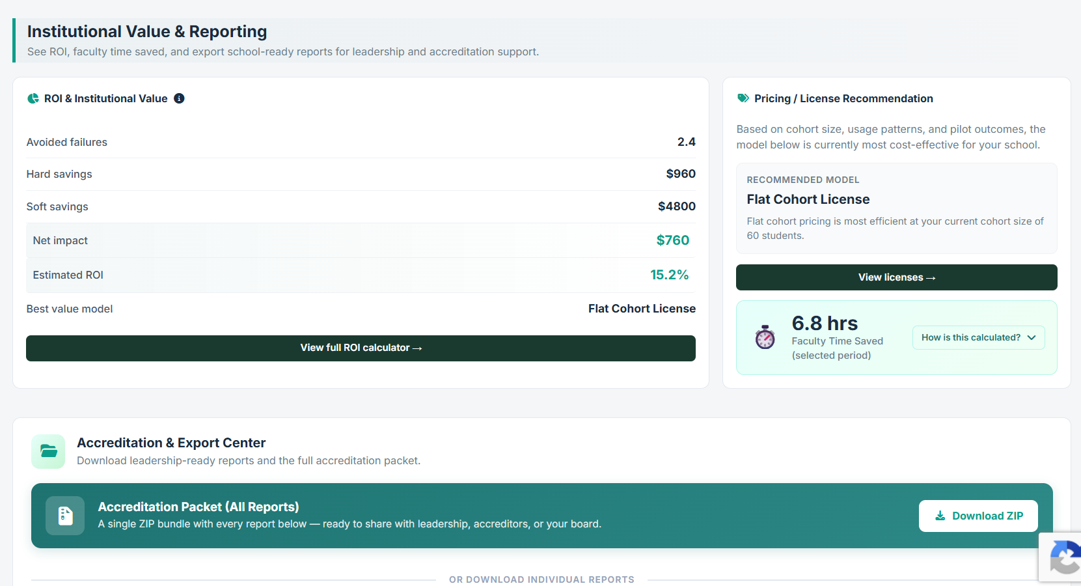The width and height of the screenshot is (1081, 586).
Task: Click the reCAPTCHA badge
Action: (x=1061, y=557)
